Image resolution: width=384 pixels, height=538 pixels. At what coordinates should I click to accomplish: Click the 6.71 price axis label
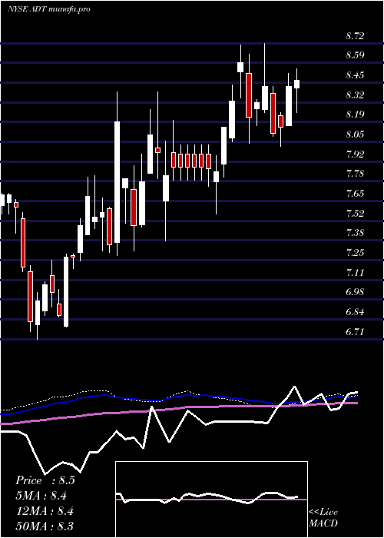click(x=355, y=332)
